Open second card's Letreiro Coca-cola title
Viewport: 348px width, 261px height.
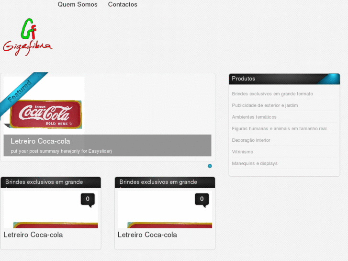(147, 235)
